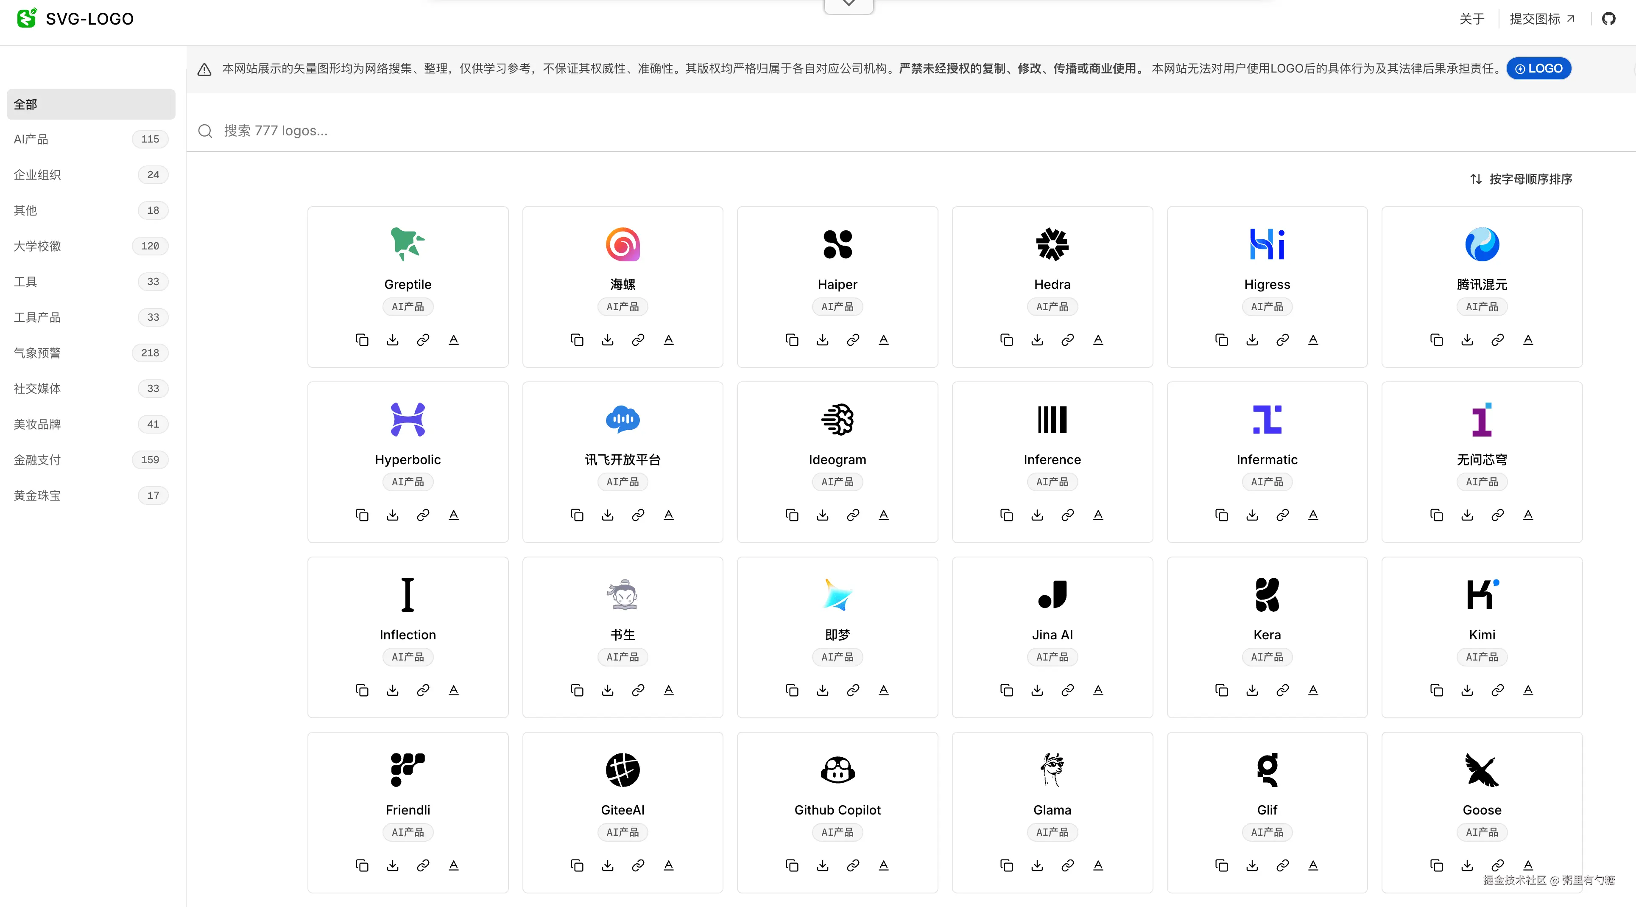The width and height of the screenshot is (1636, 907).
Task: Click the SVG-LOGO site logo
Action: pos(75,18)
